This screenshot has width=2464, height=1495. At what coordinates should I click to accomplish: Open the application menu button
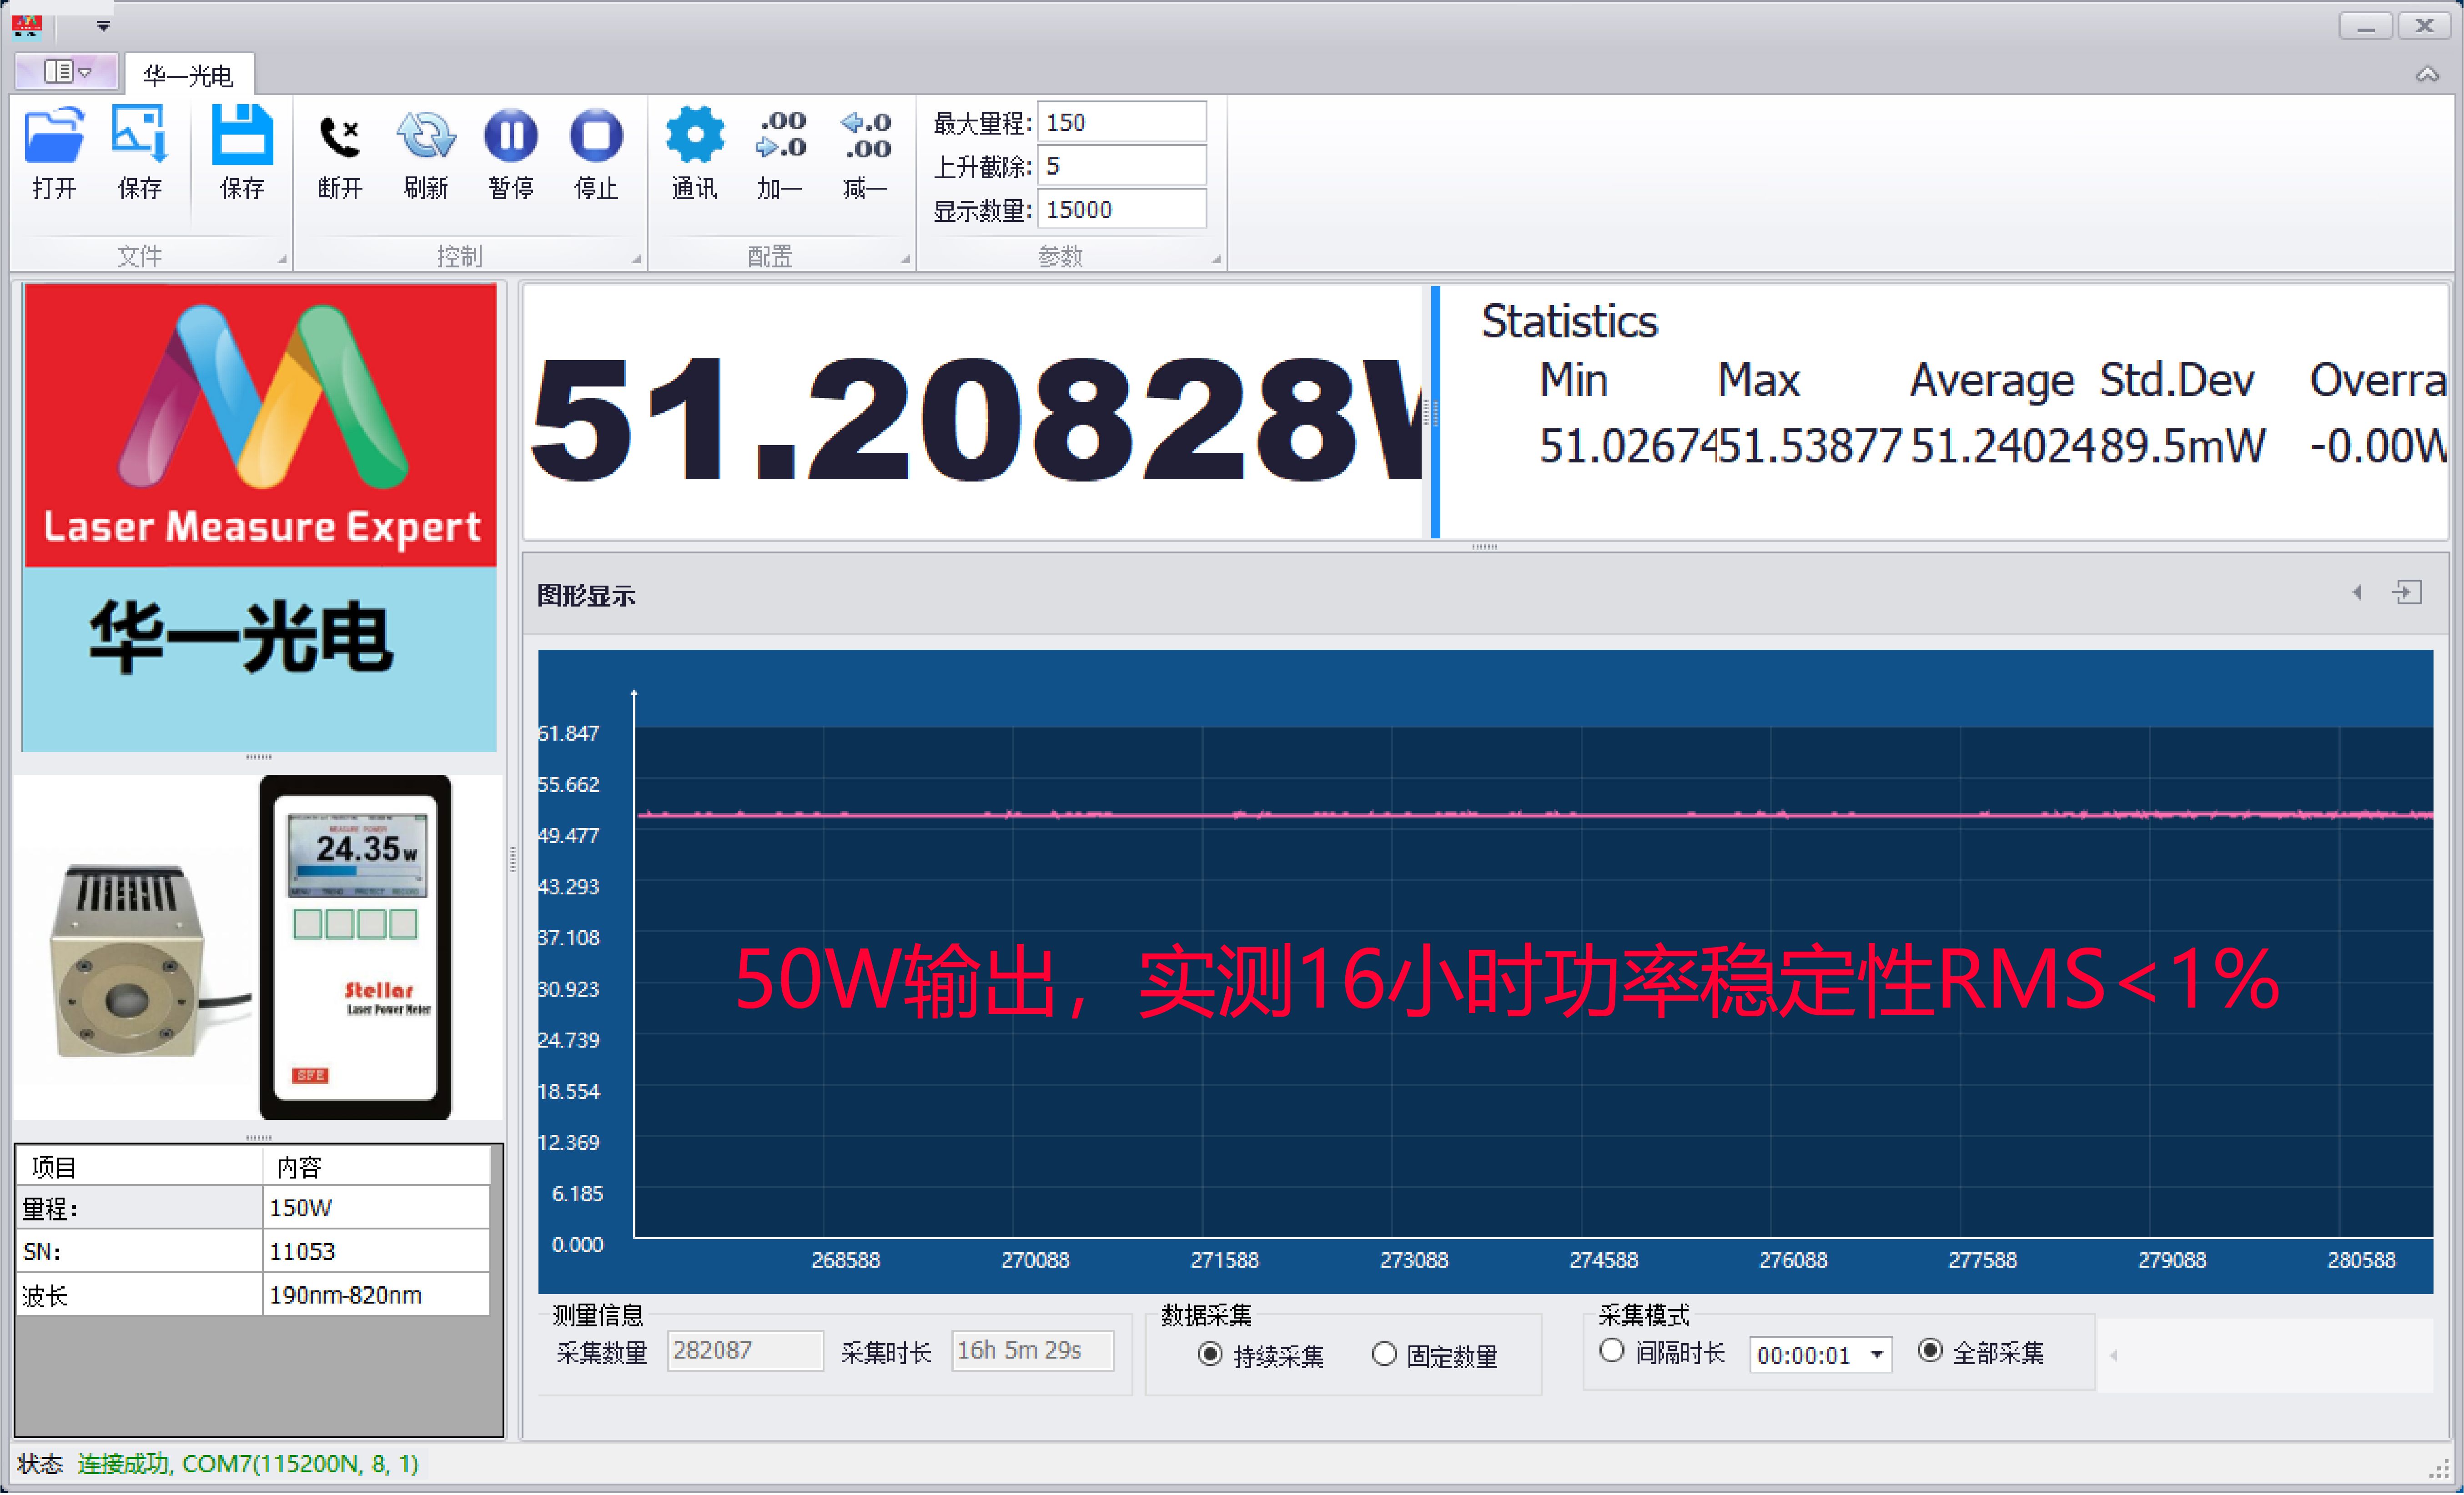point(66,72)
